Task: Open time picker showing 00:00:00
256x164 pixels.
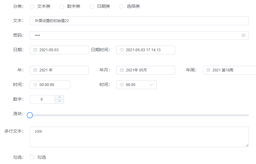Action: click(50, 85)
